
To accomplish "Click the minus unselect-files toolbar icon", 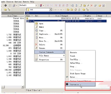I will [x=52, y=5].
